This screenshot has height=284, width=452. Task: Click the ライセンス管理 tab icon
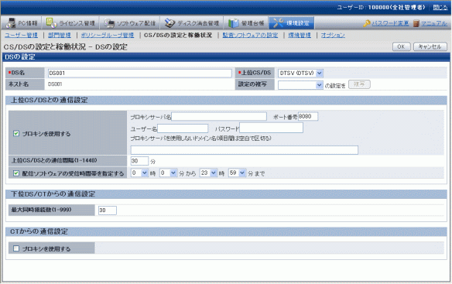click(x=51, y=23)
